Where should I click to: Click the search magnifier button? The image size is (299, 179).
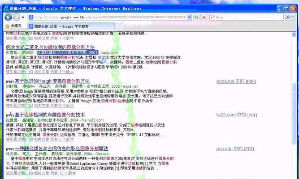(288, 17)
